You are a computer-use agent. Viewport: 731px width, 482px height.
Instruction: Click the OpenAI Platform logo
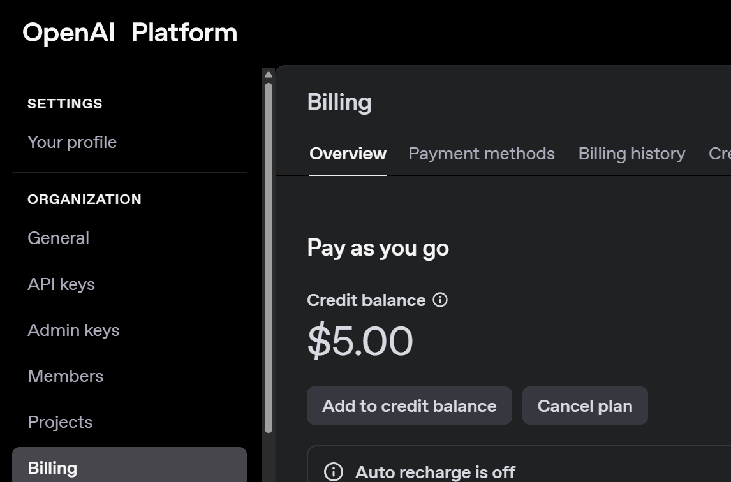(129, 33)
